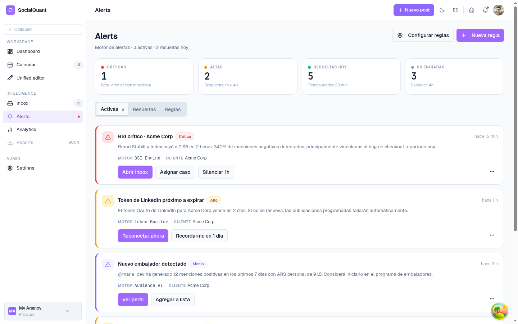Toggle dark mode moon icon

click(x=442, y=10)
